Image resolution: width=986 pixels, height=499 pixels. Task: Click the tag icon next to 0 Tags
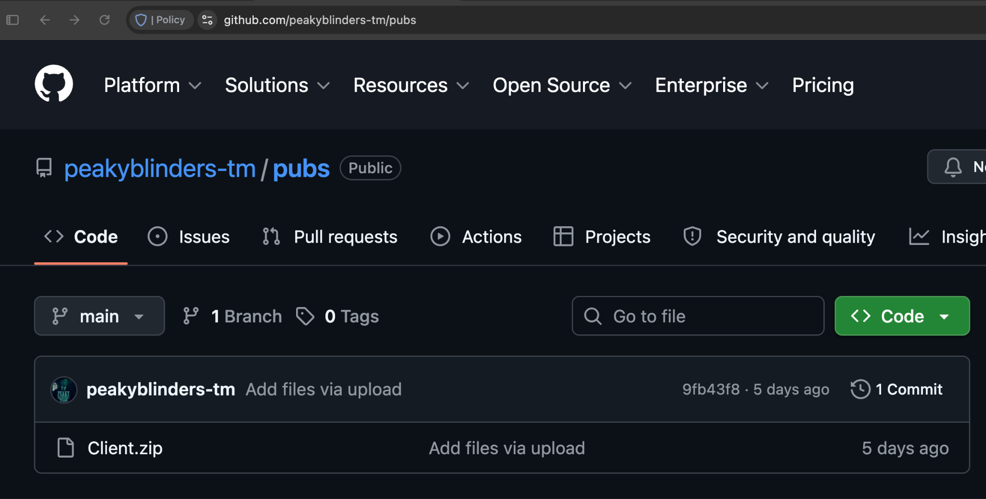305,316
